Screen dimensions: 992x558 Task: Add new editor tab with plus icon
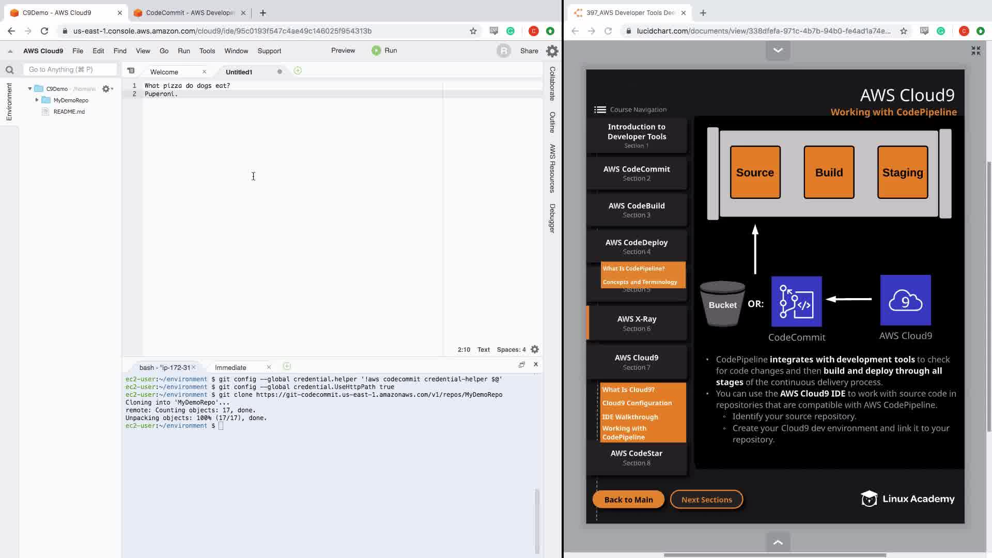pos(298,71)
